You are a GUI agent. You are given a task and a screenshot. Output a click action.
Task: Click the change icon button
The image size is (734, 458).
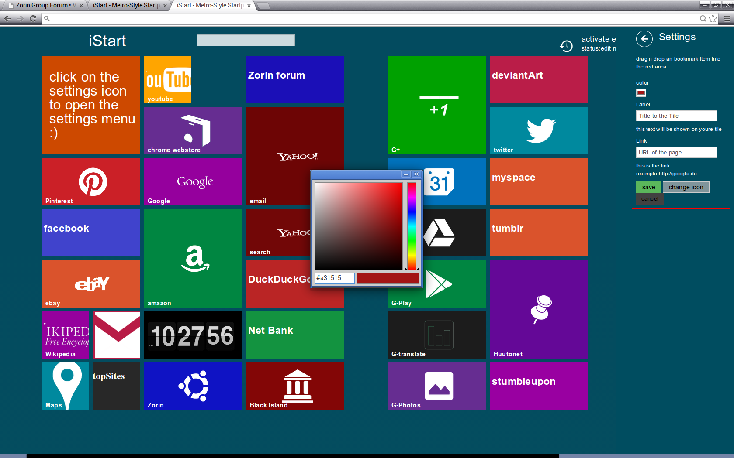click(x=686, y=187)
